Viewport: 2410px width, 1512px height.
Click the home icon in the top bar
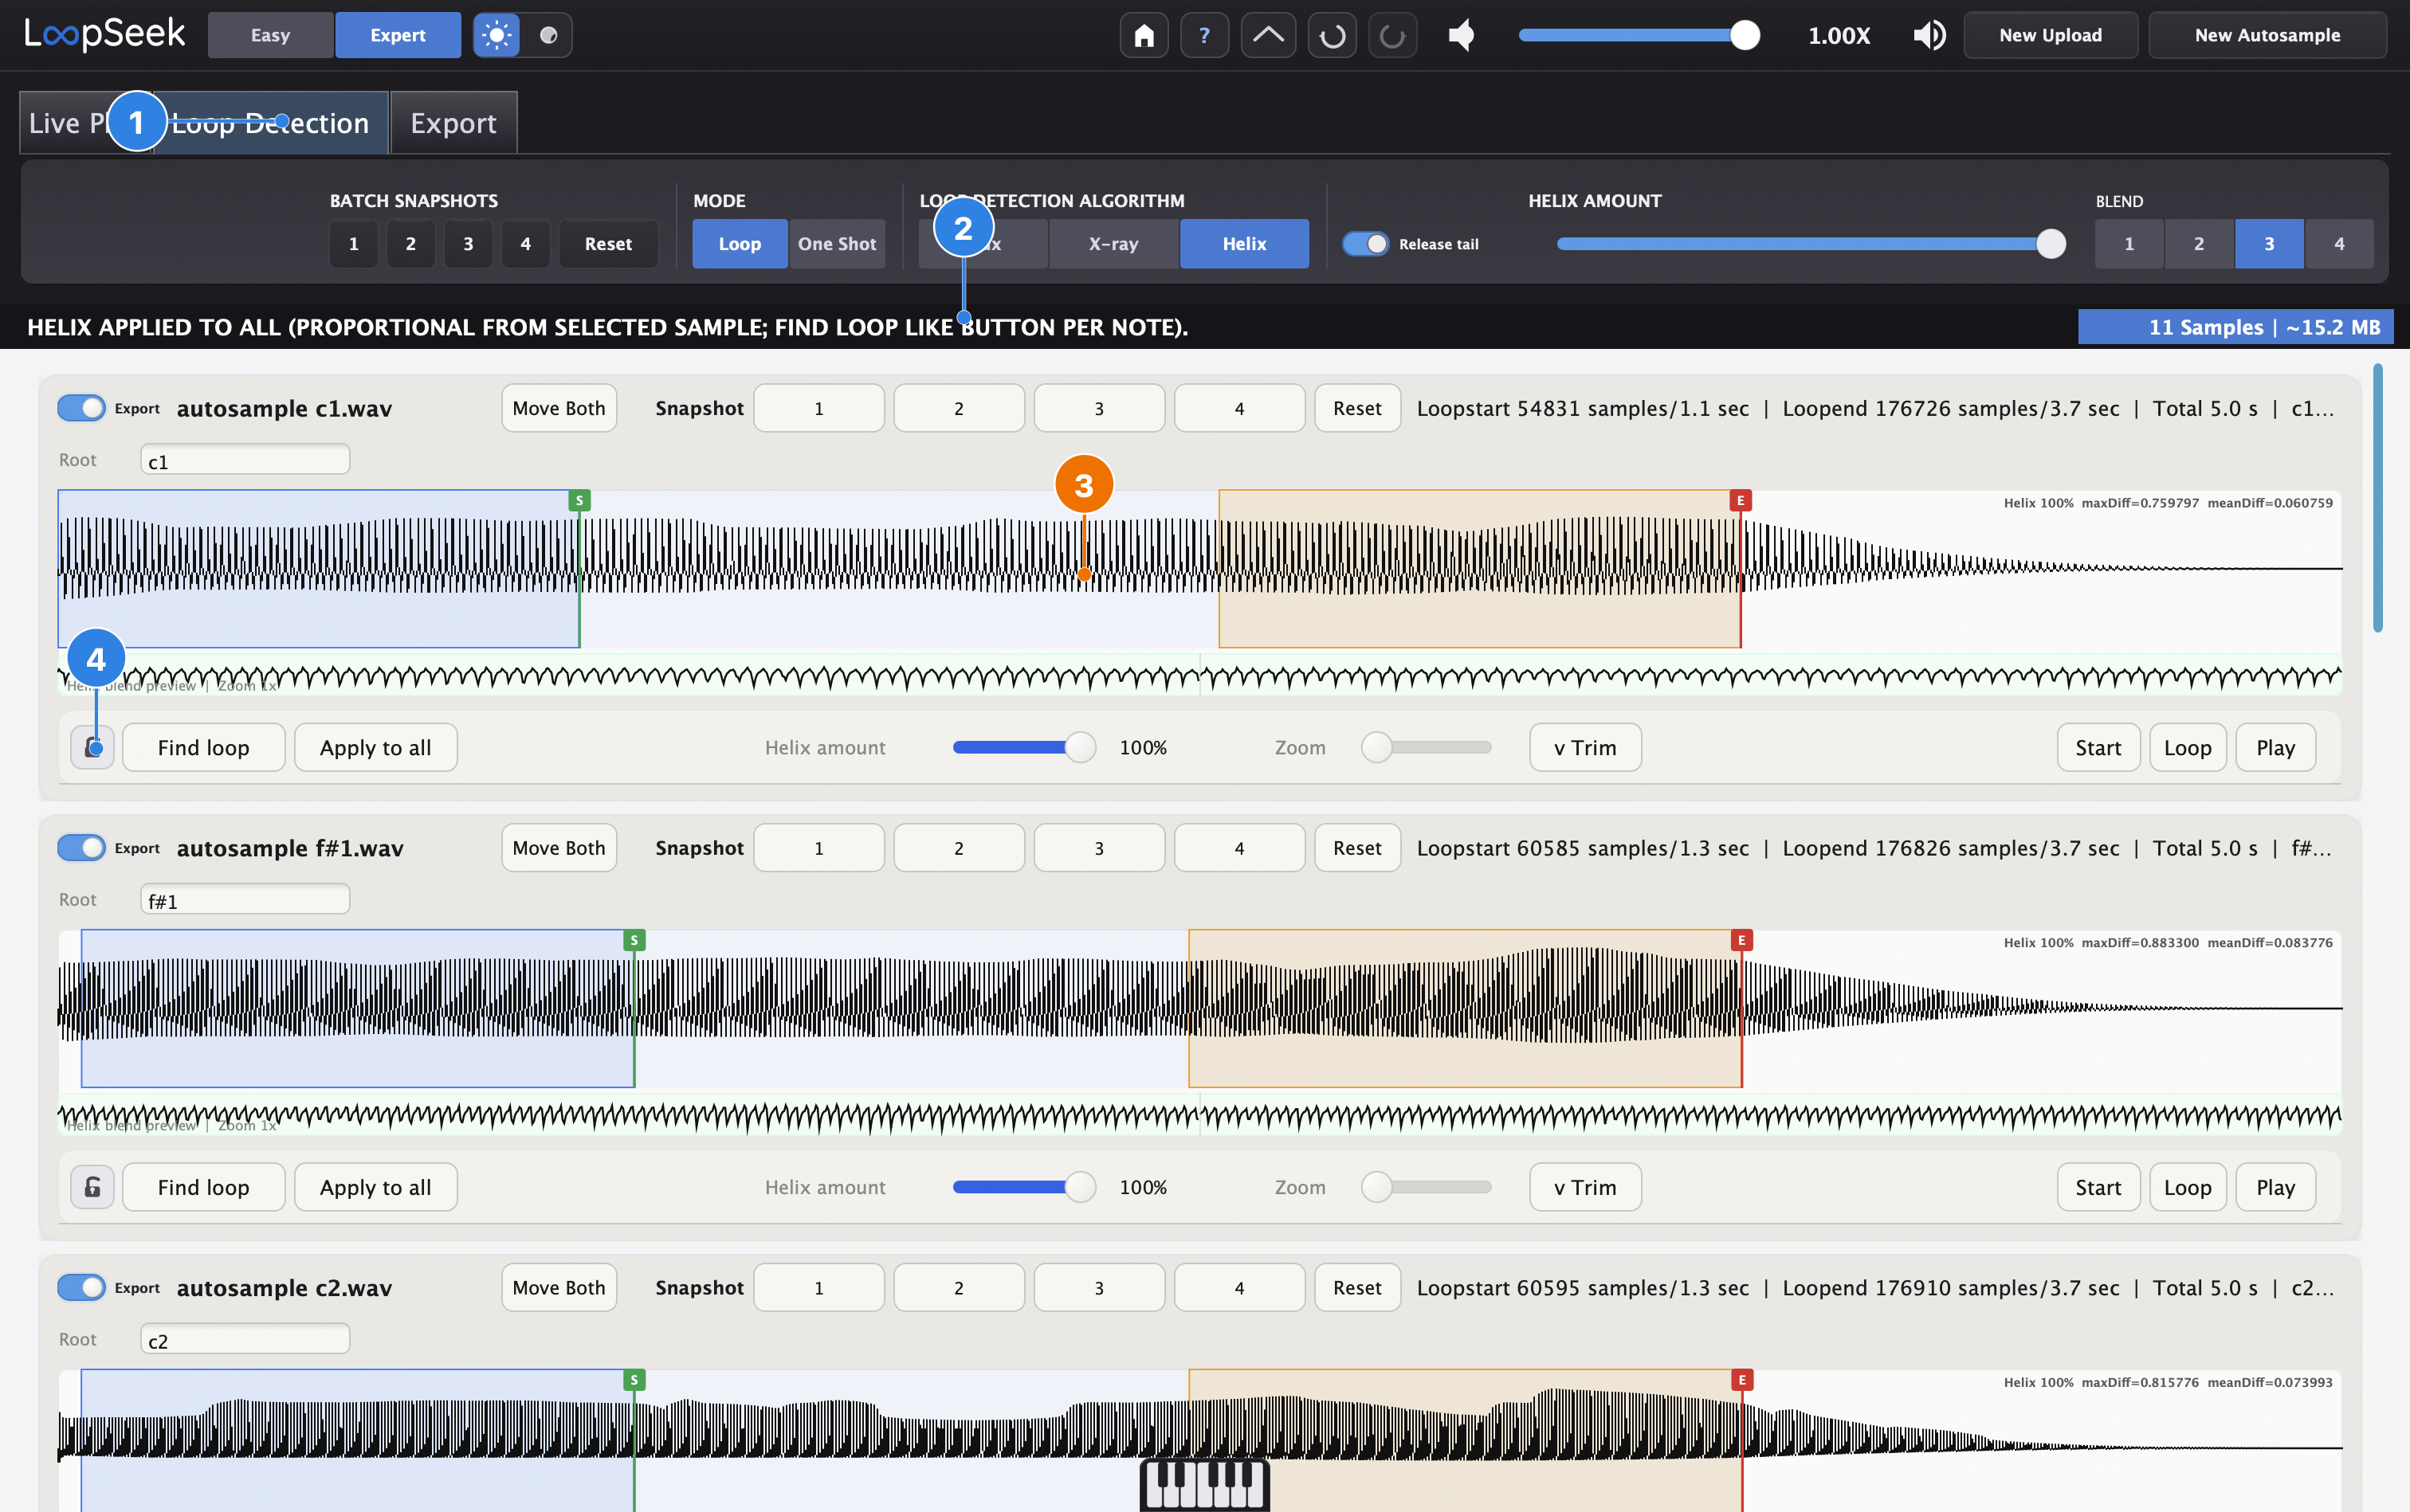pos(1144,35)
